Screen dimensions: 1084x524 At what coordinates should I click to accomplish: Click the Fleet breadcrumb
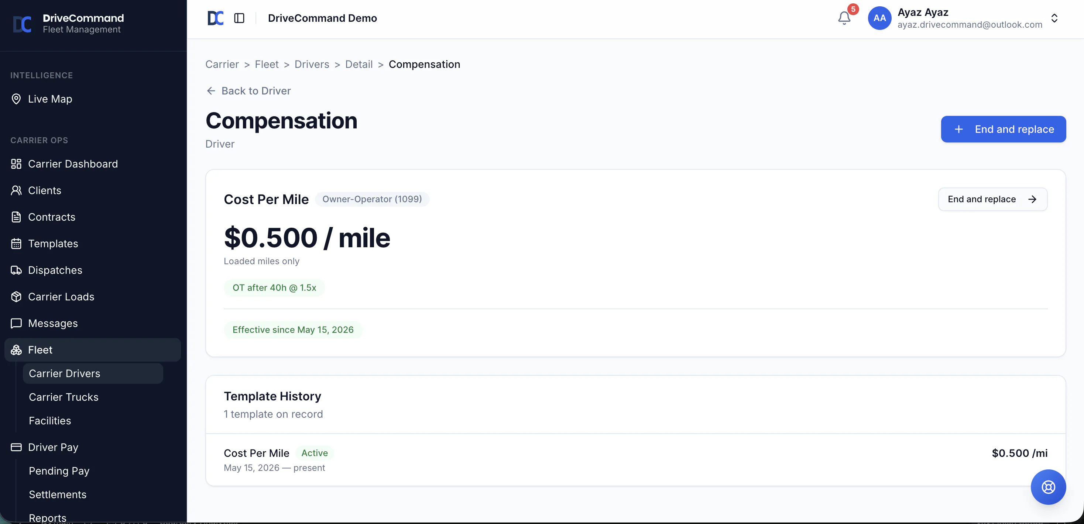click(266, 64)
